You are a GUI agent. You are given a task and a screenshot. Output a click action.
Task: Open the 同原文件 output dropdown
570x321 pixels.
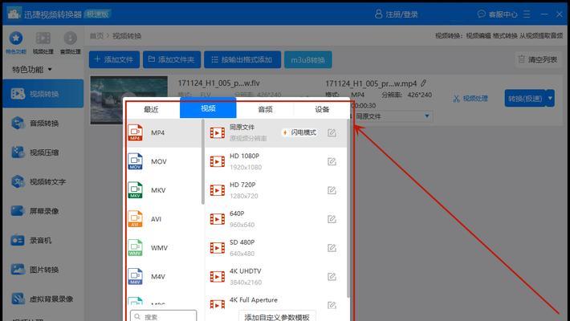pos(392,116)
